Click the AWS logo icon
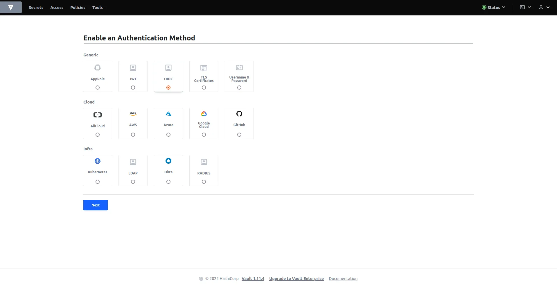This screenshot has height=287, width=557. point(133,113)
